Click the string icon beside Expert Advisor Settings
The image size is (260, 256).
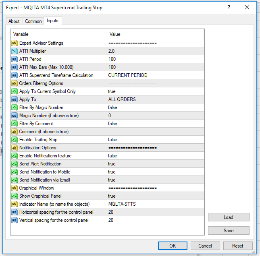(15, 43)
